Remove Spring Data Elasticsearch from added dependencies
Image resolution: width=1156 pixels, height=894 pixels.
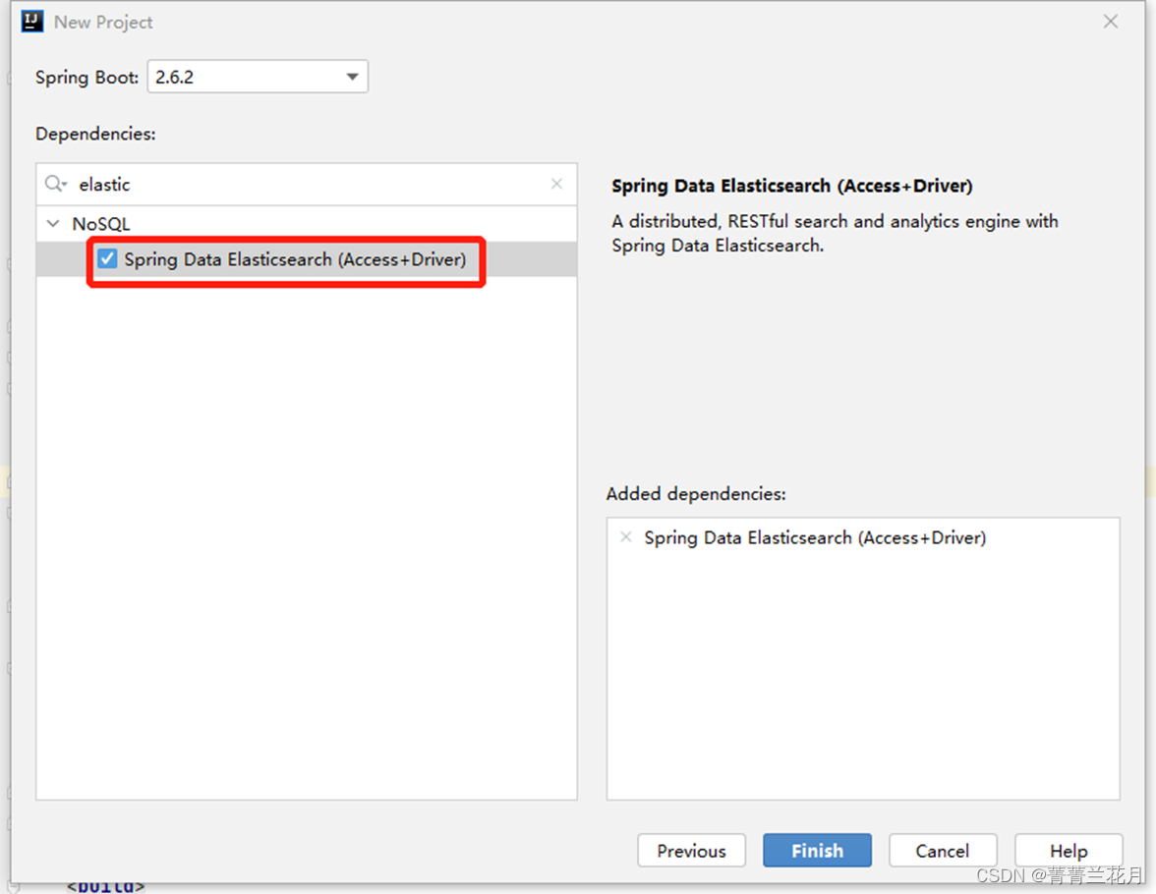coord(626,536)
